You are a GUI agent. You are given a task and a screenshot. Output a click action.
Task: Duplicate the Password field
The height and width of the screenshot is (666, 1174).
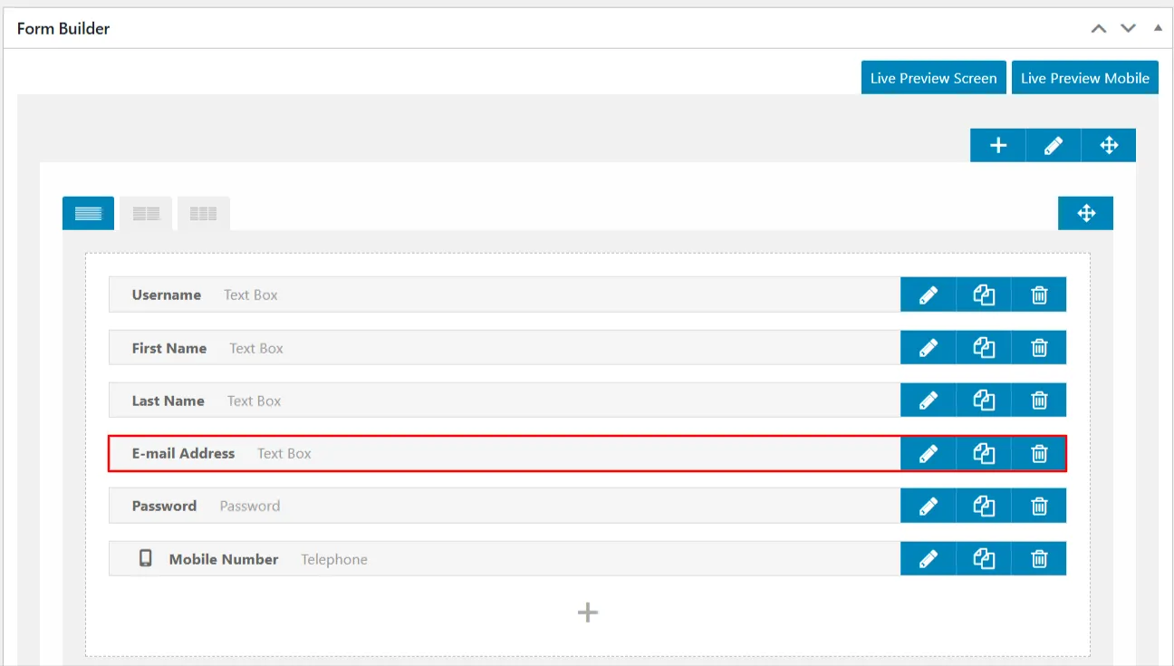click(984, 506)
